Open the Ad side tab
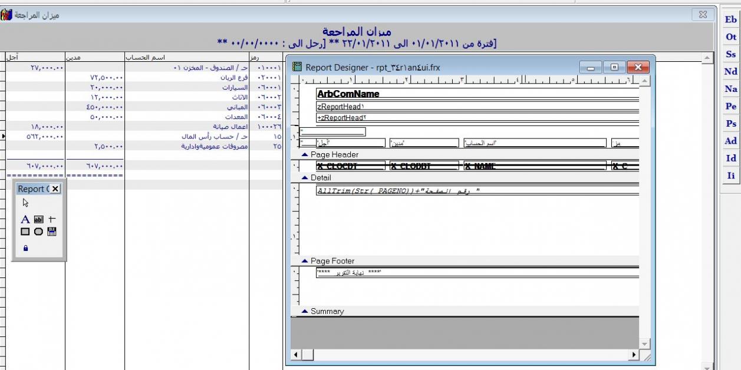Image resolution: width=741 pixels, height=370 pixels. pyautogui.click(x=731, y=141)
